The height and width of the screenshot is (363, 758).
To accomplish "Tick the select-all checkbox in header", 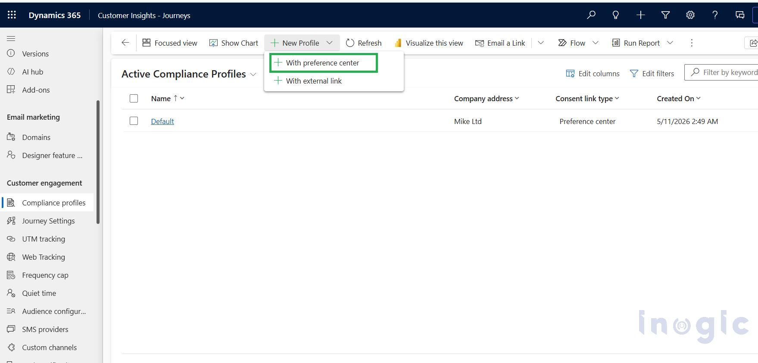I will pos(134,99).
